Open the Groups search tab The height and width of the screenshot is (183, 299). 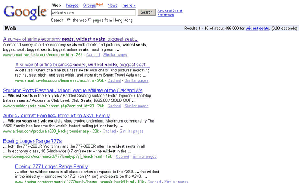click(x=89, y=6)
